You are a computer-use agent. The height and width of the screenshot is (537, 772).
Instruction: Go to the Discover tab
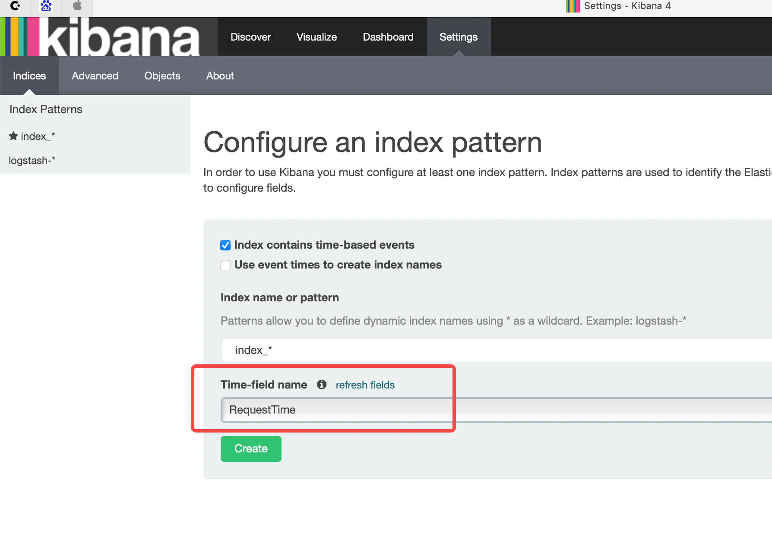pos(250,37)
